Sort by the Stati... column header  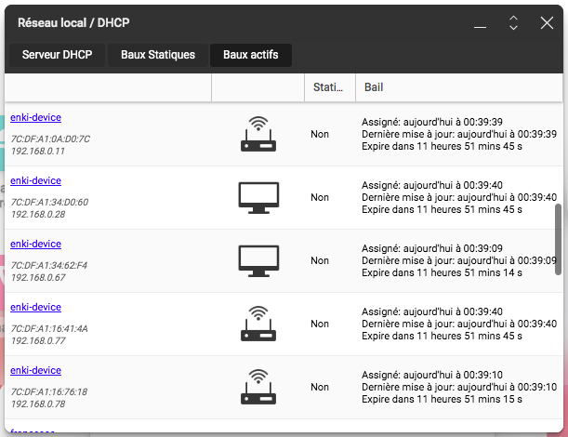coord(330,87)
